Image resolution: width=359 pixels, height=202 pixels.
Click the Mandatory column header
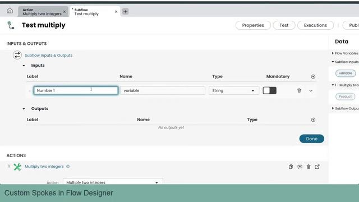[278, 76]
